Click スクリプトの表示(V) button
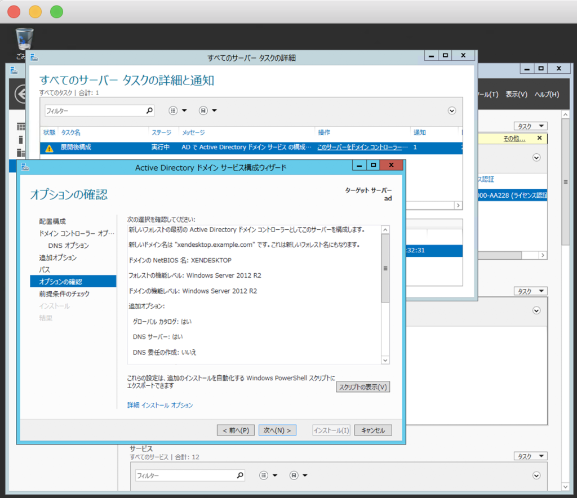Screen dimensions: 577x498 click(x=363, y=387)
